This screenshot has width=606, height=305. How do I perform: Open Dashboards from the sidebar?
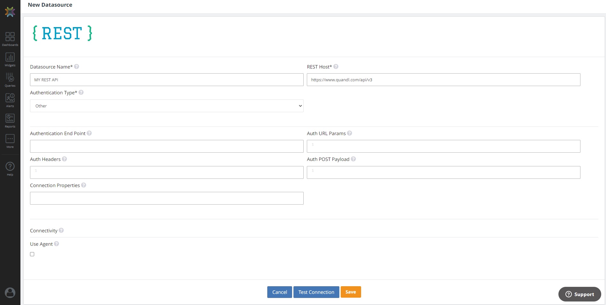pos(10,39)
